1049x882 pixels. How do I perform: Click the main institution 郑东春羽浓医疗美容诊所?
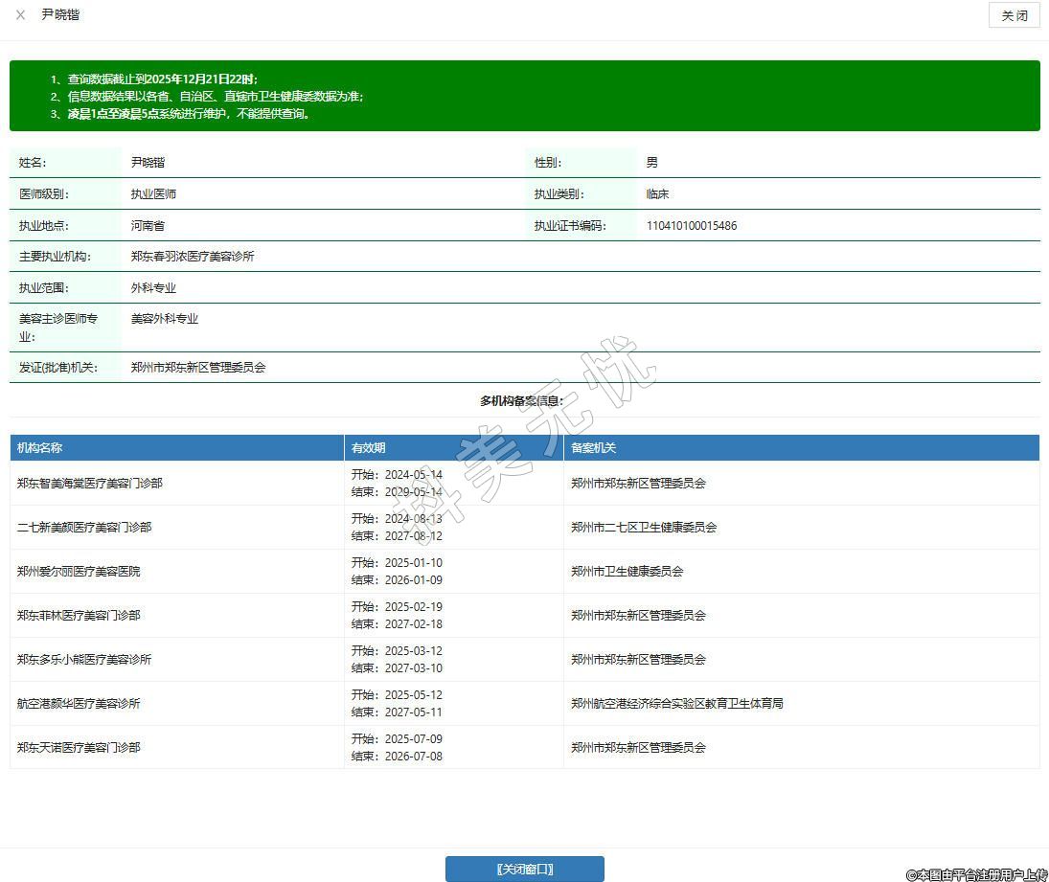pyautogui.click(x=193, y=257)
